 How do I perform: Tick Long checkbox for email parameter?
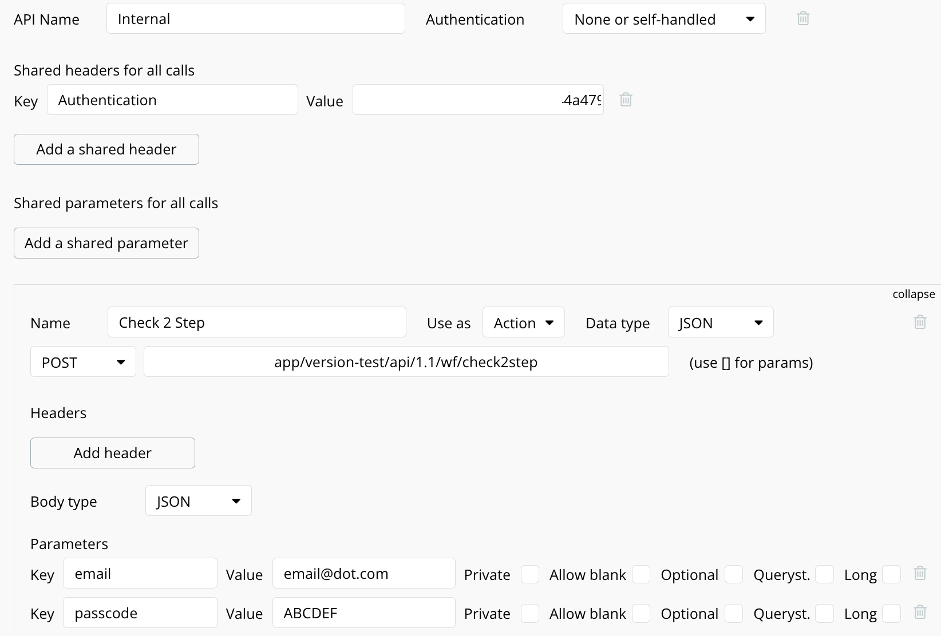[891, 574]
